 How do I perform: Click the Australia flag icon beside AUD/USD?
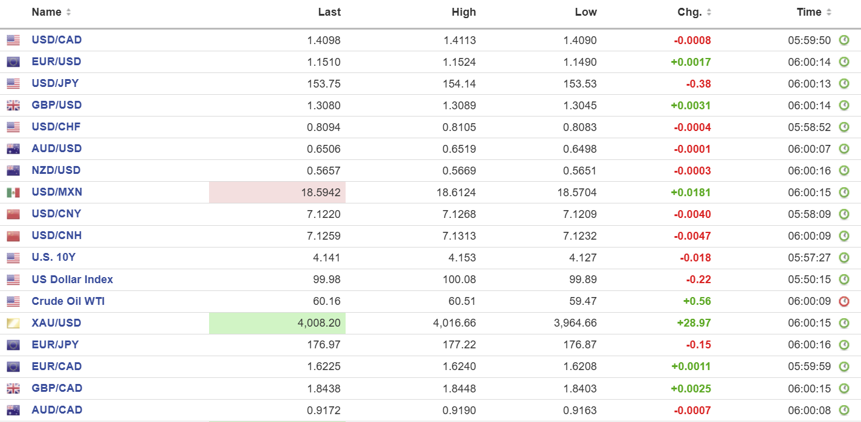tap(13, 149)
